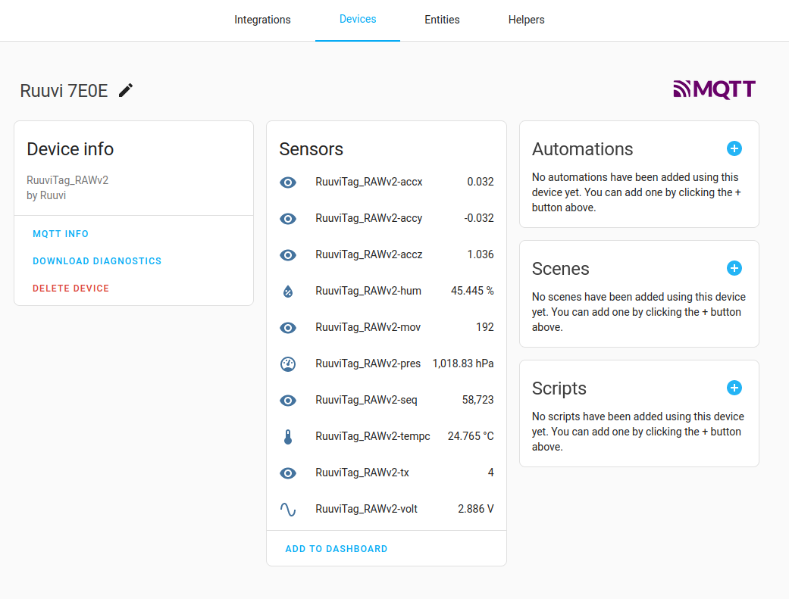Click the Device info heading
The width and height of the screenshot is (789, 599).
pyautogui.click(x=70, y=149)
